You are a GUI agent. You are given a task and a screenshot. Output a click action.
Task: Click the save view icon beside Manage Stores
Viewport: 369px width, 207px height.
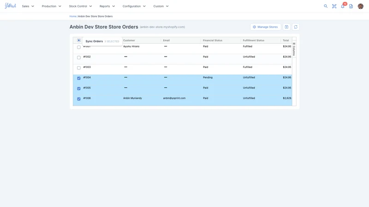[x=286, y=27]
